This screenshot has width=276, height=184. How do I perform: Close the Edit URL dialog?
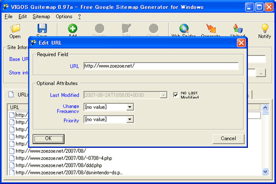pos(241,43)
